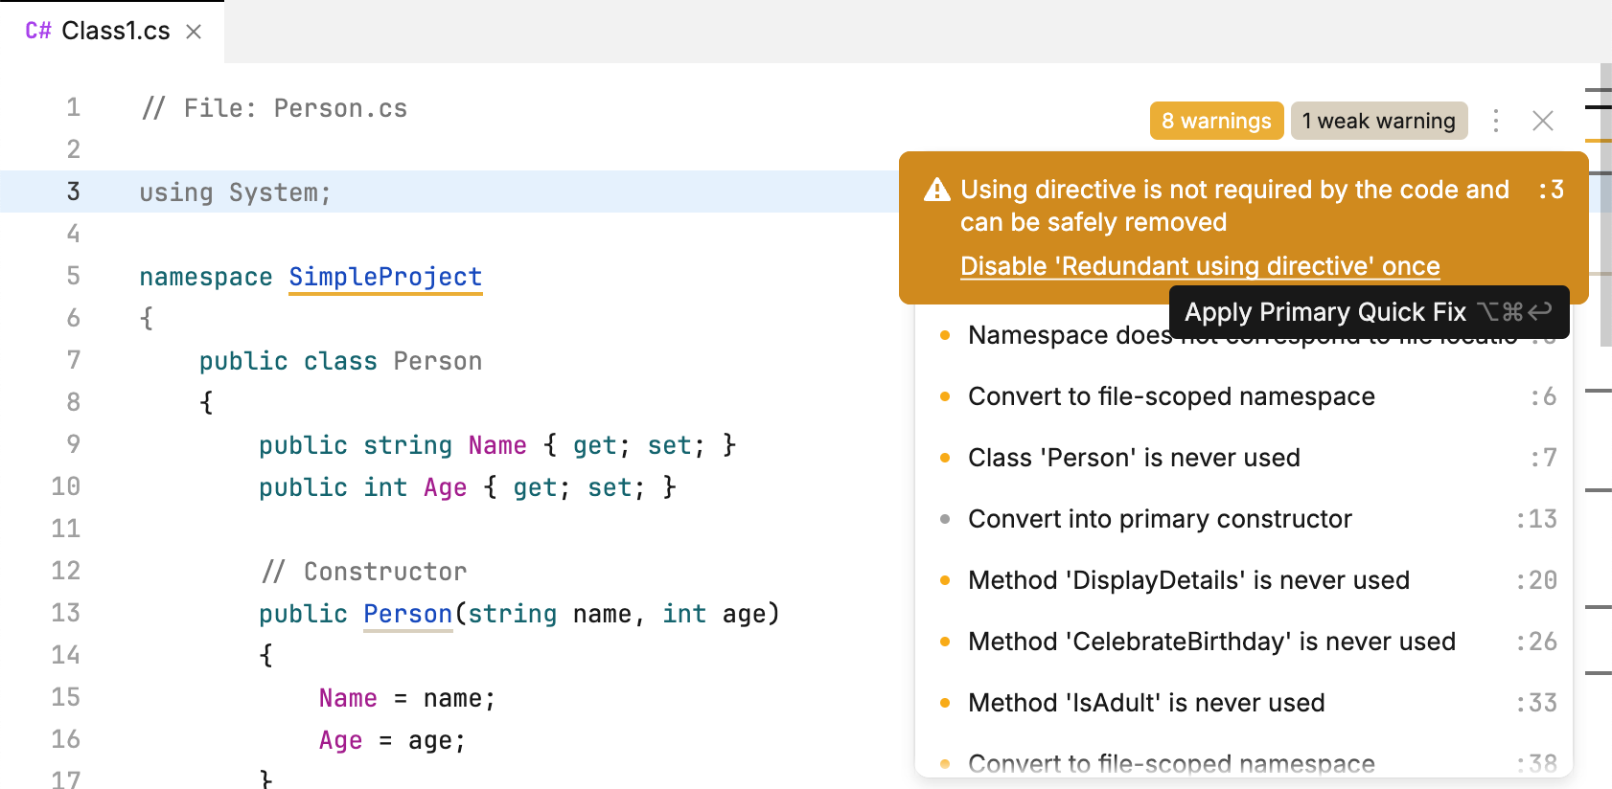
Task: Open the three-dot more options menu
Action: [x=1495, y=121]
